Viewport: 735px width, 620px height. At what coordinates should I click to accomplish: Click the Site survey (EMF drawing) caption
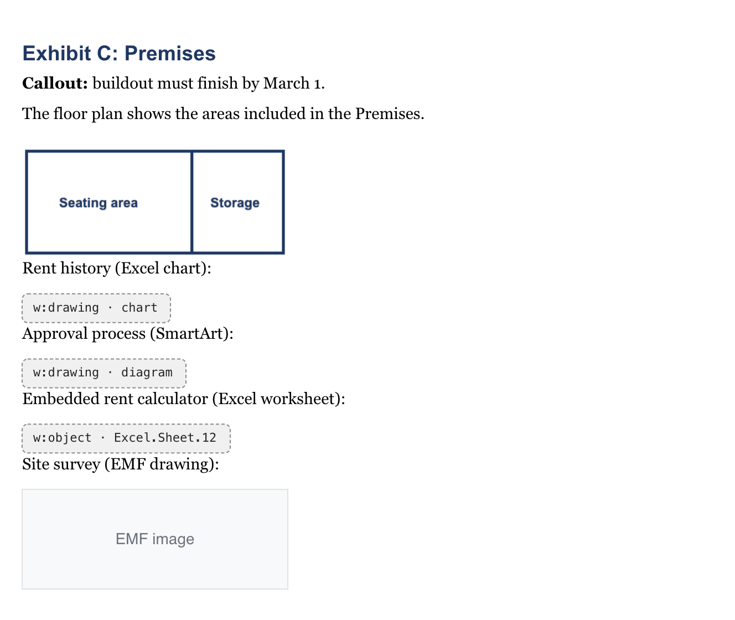(x=121, y=464)
